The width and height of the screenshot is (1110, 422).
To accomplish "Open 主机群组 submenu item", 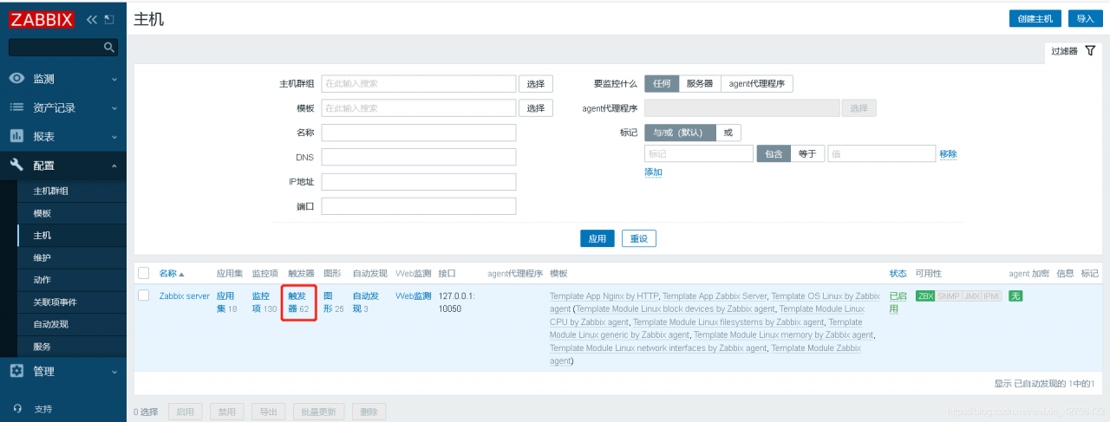I will (71, 191).
